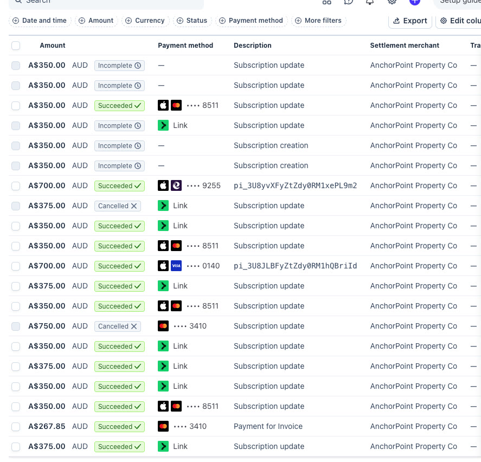Viewport: 481px width, 462px height.
Task: Click the Settlement merchant column header
Action: pyautogui.click(x=405, y=46)
